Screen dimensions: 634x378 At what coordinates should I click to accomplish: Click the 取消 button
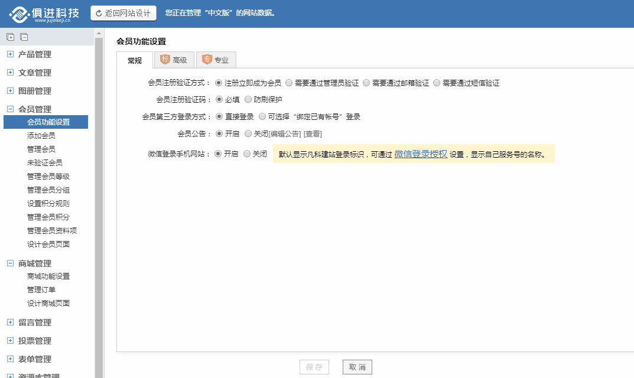357,367
